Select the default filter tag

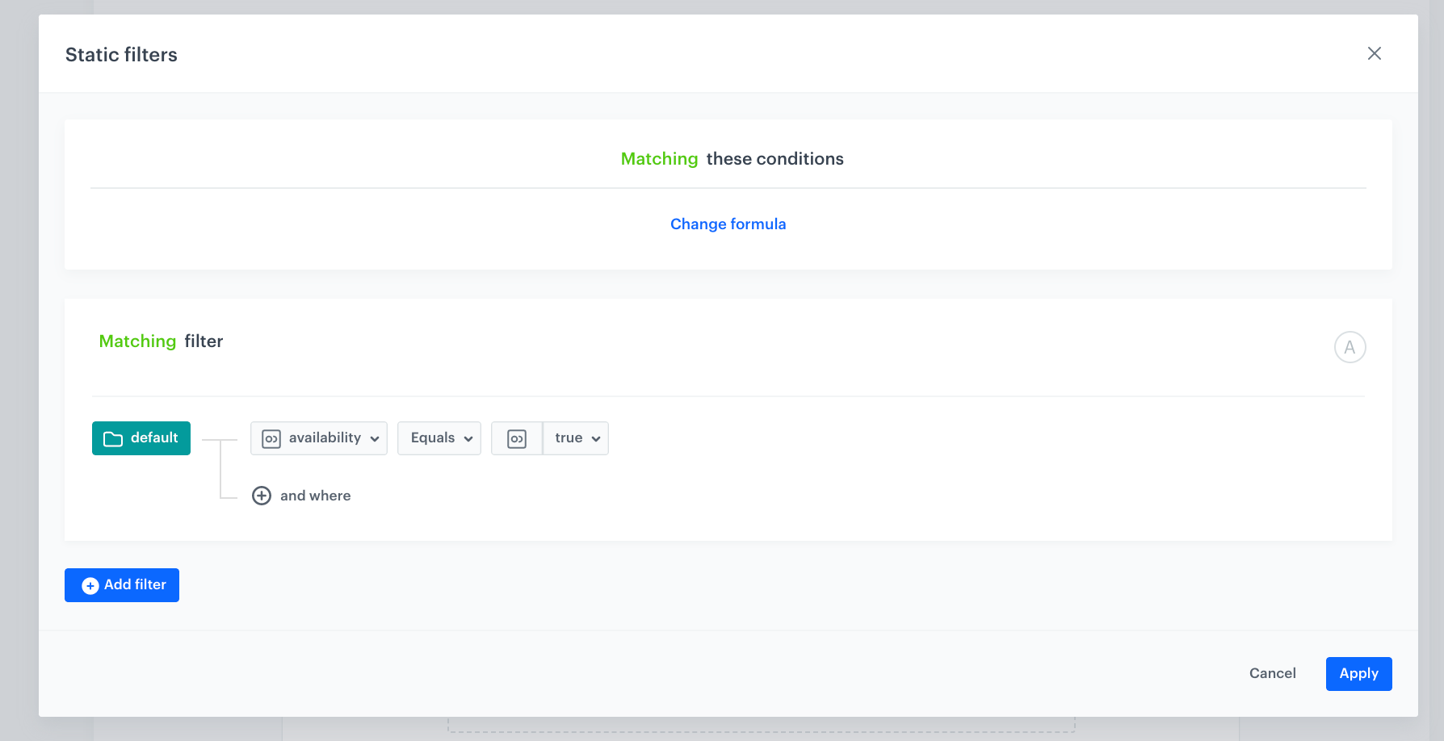(141, 438)
